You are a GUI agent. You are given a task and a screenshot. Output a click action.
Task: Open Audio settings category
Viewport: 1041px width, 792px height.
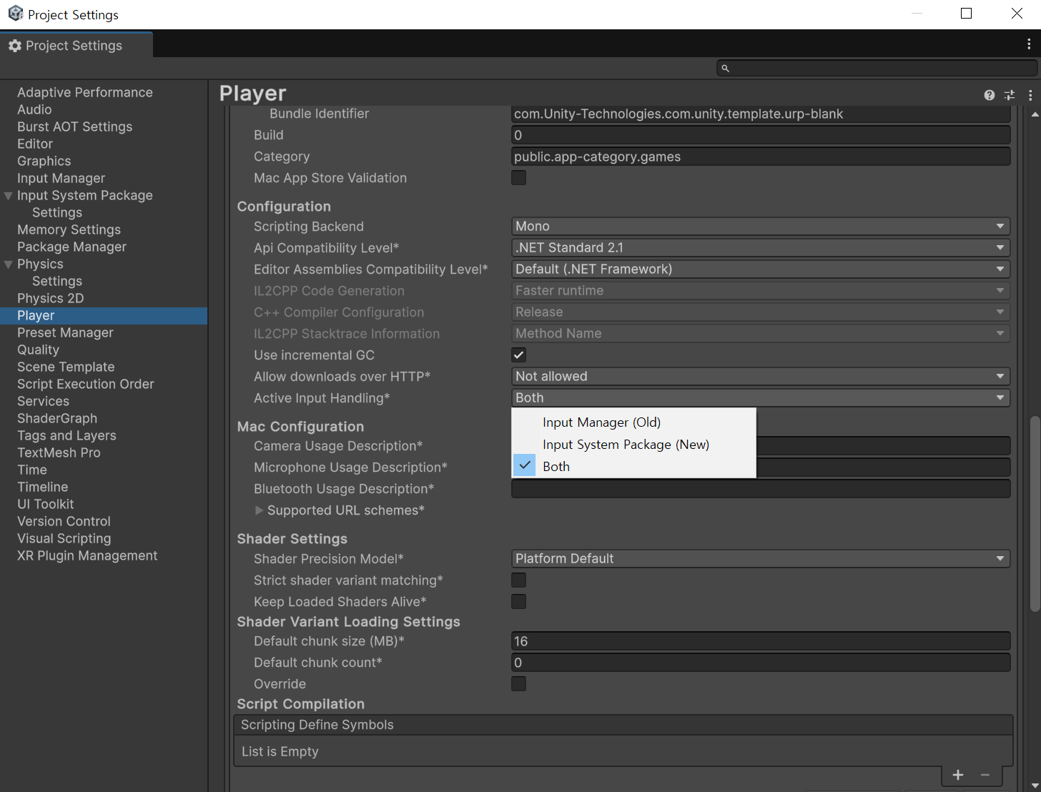34,109
